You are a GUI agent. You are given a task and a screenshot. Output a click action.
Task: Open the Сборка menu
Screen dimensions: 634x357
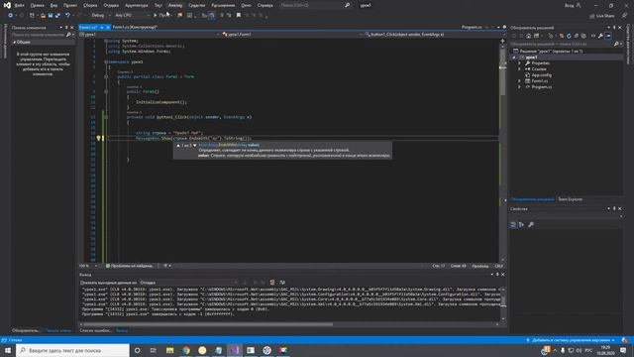[90, 6]
